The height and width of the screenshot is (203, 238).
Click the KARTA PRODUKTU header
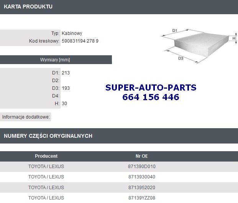[28, 7]
